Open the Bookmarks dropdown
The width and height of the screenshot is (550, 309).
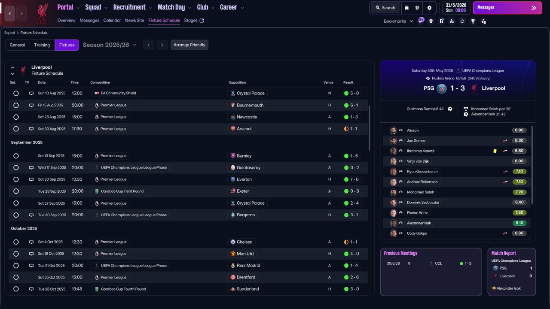coord(398,21)
